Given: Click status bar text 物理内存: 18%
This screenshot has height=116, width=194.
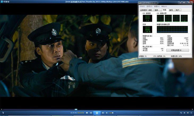Looking at the screenshot, I should 176,56.
